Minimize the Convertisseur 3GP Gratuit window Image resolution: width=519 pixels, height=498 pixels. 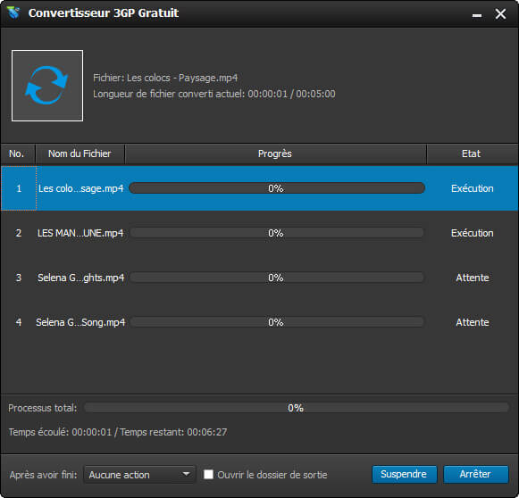tap(477, 15)
